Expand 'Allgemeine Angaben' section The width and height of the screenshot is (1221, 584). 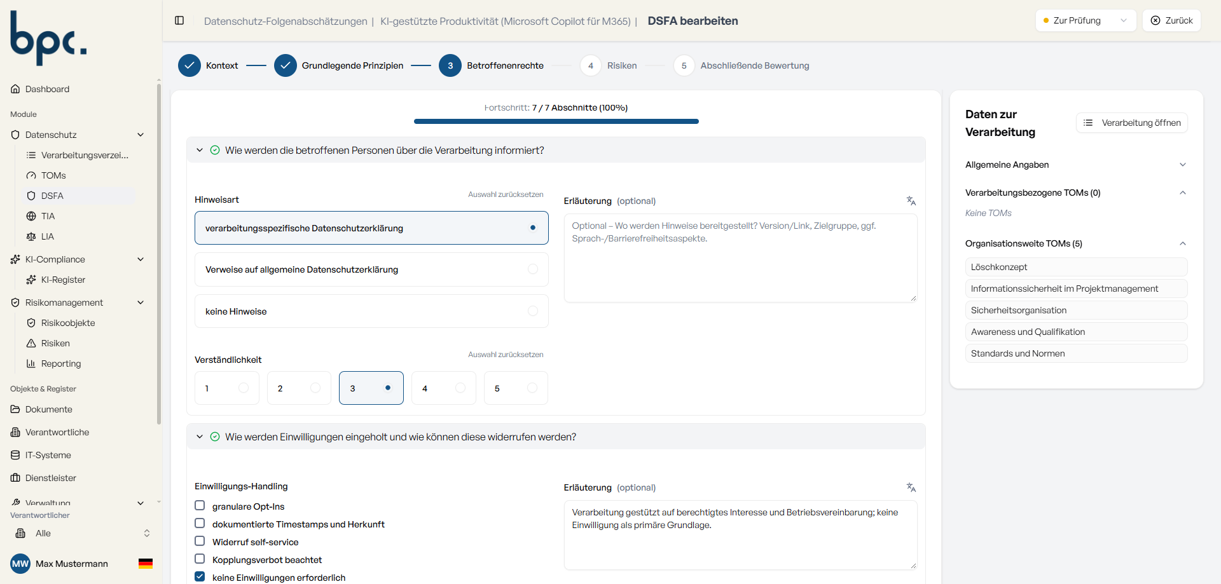[x=1076, y=165]
